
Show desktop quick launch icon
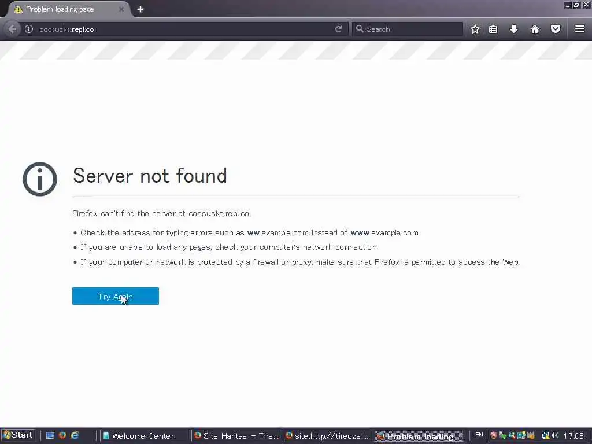[x=50, y=436]
